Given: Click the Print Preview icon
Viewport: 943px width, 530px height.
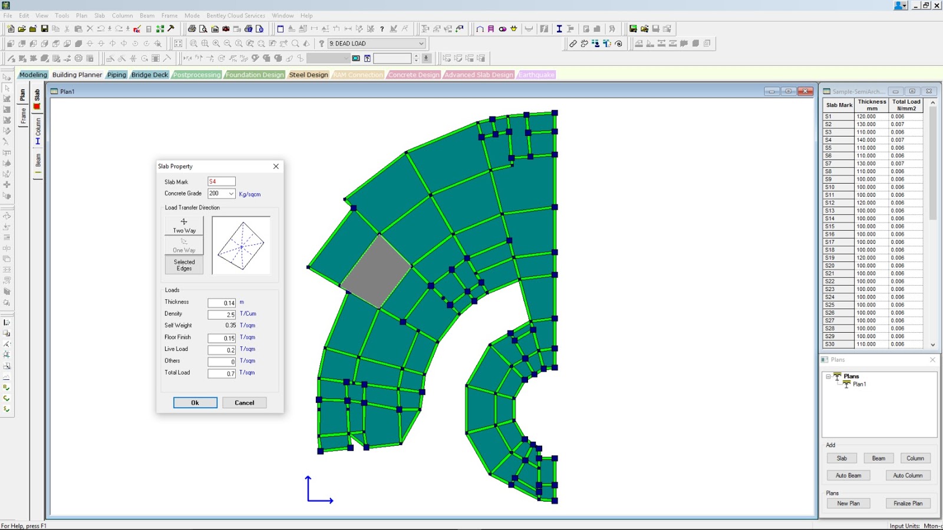Looking at the screenshot, I should [203, 28].
